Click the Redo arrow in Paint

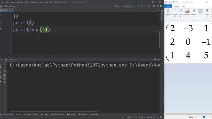click(x=177, y=2)
